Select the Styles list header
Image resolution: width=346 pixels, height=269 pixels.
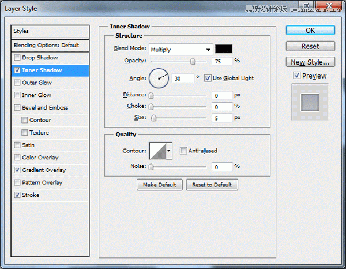(50, 31)
